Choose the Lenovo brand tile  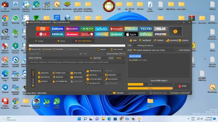pyautogui.click(x=72, y=34)
